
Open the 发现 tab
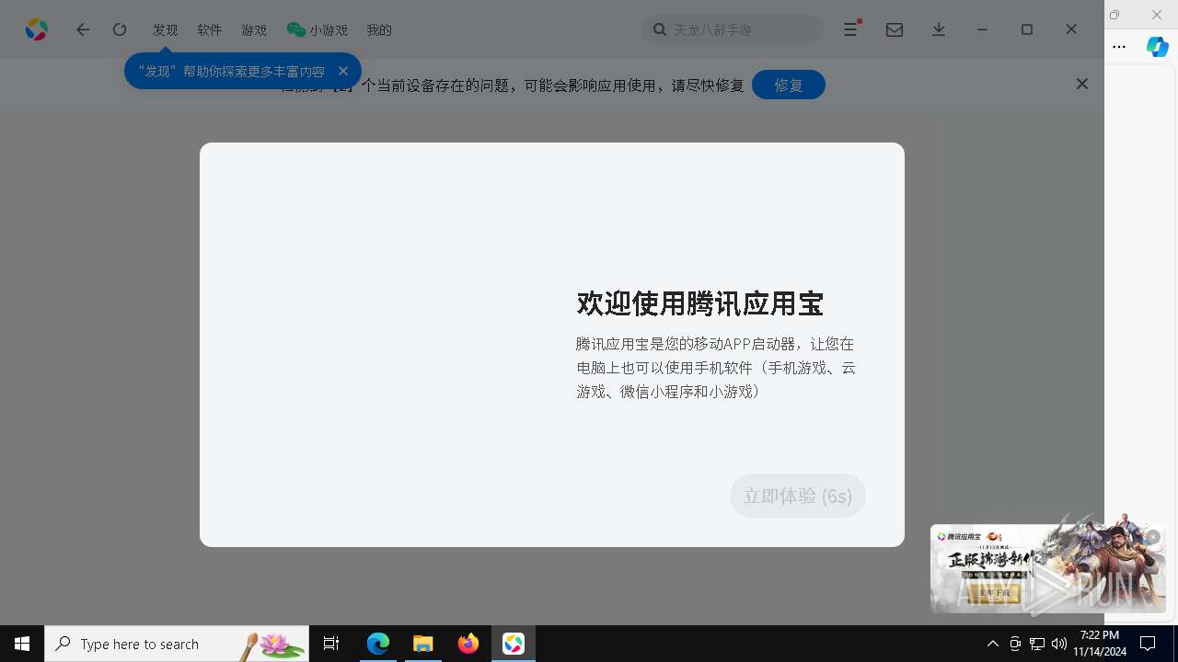coord(166,29)
